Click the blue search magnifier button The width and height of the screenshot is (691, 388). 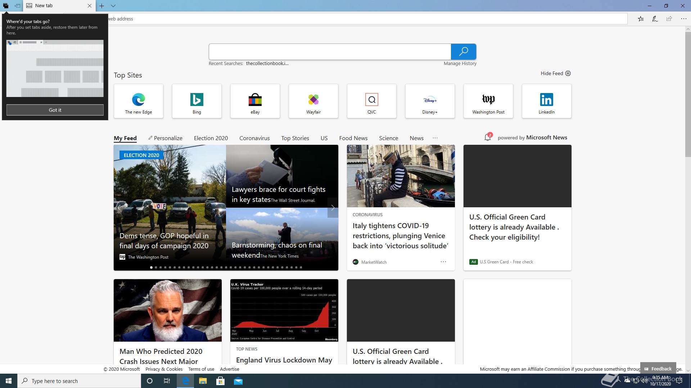coord(464,51)
